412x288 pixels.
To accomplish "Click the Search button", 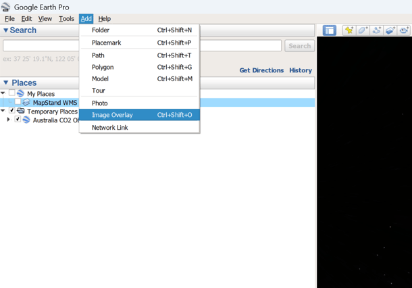I will 299,46.
